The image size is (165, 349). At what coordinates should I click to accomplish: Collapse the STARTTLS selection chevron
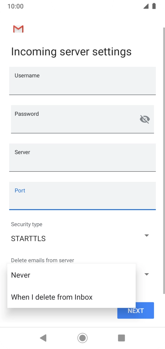147,236
